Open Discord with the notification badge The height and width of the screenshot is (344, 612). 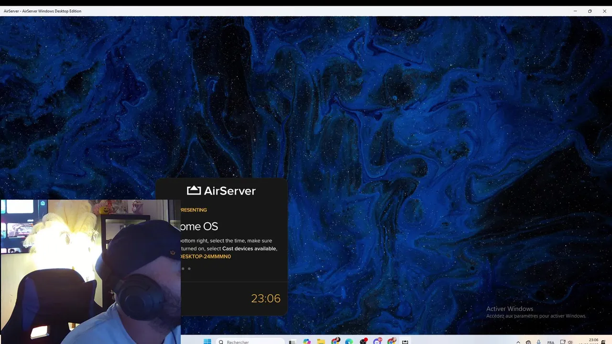pyautogui.click(x=378, y=342)
